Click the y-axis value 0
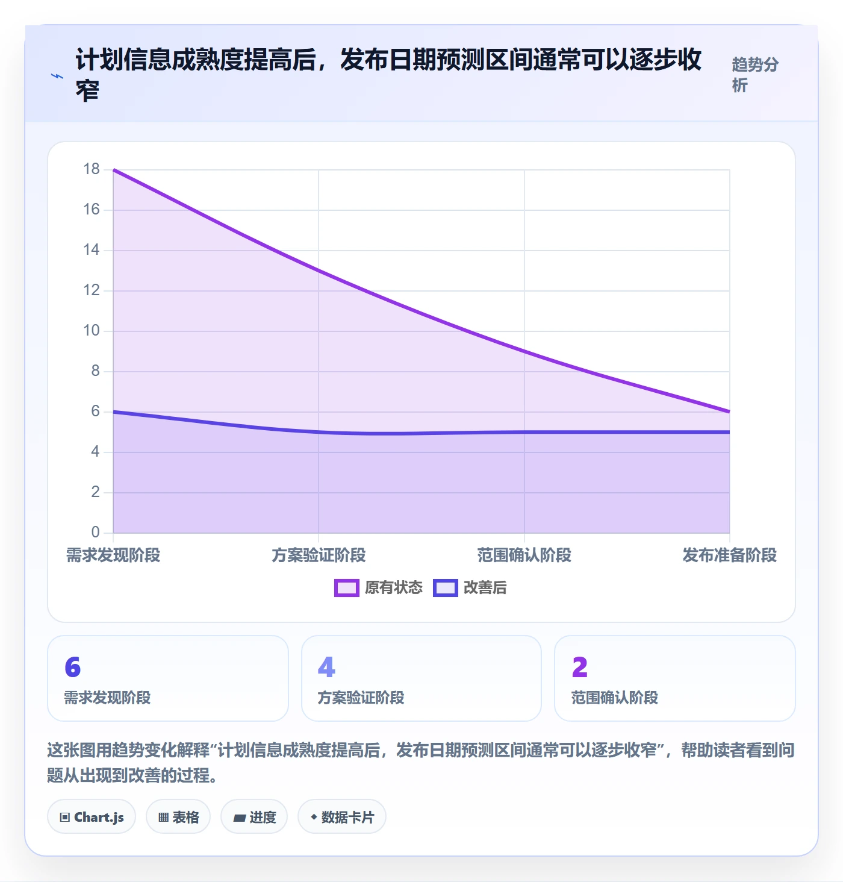The image size is (843, 882). coord(96,533)
